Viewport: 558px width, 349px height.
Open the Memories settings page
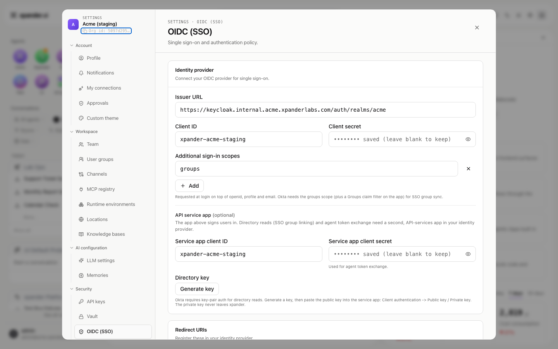(x=113, y=275)
